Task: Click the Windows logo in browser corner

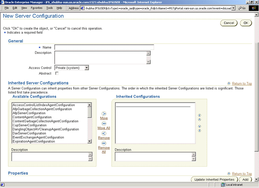Action: pos(253,8)
